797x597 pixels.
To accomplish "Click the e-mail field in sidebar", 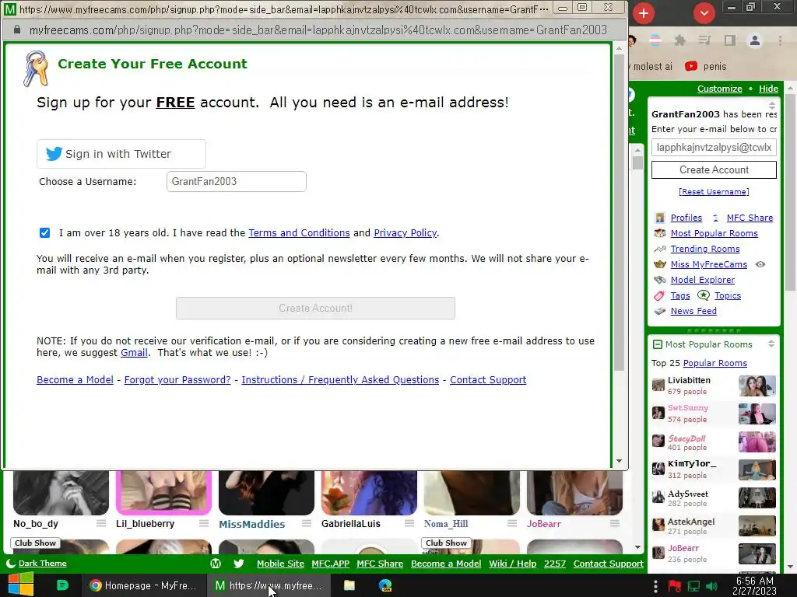I will pos(714,147).
